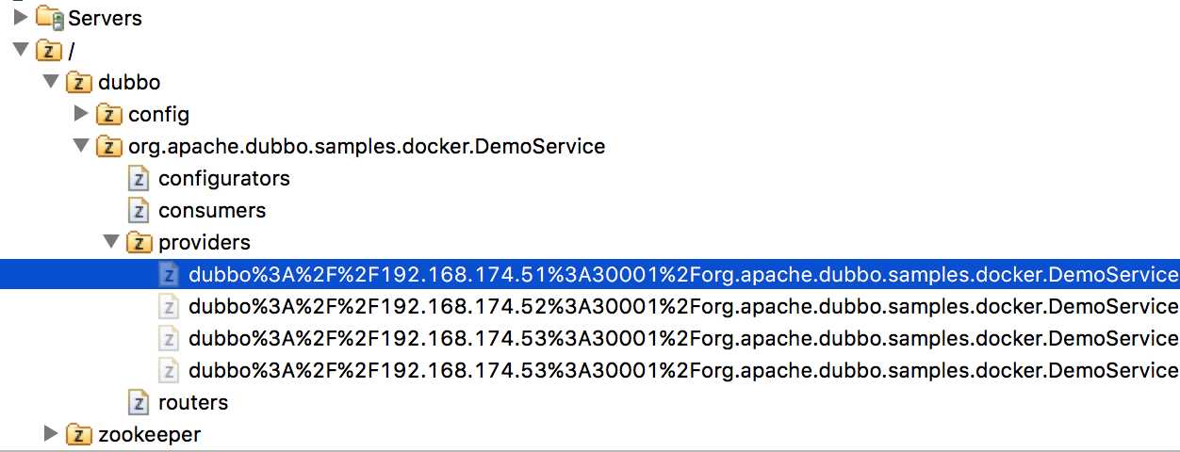Select the routers tree label

point(193,402)
